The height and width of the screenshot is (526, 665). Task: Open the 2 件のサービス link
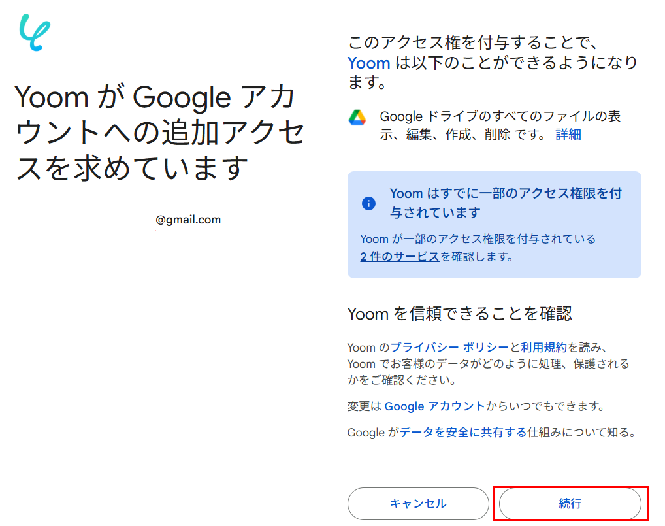399,257
